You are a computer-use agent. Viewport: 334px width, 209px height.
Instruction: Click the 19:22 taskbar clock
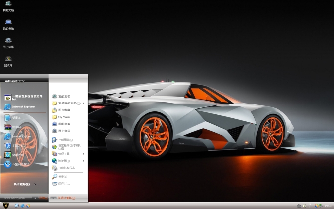click(328, 206)
